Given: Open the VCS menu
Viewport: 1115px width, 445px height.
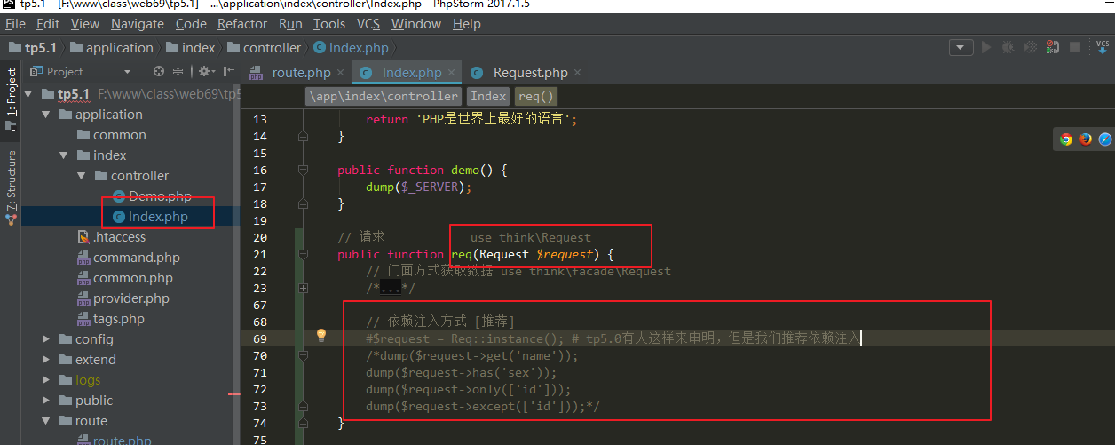Looking at the screenshot, I should [x=368, y=24].
